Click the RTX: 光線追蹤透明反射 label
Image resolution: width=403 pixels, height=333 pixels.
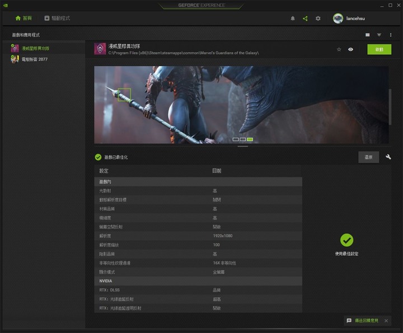tap(120, 308)
